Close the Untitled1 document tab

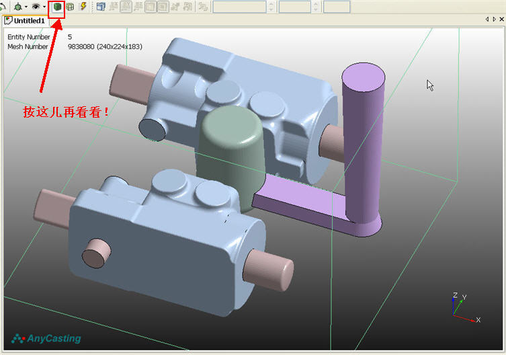pyautogui.click(x=501, y=19)
